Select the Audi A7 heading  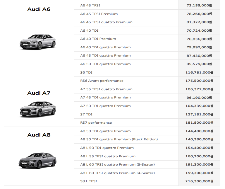[39, 93]
